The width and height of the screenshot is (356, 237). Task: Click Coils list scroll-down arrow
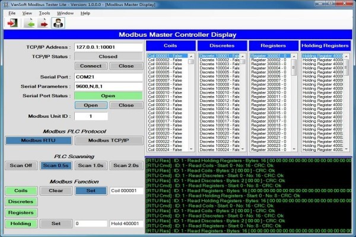[191, 149]
